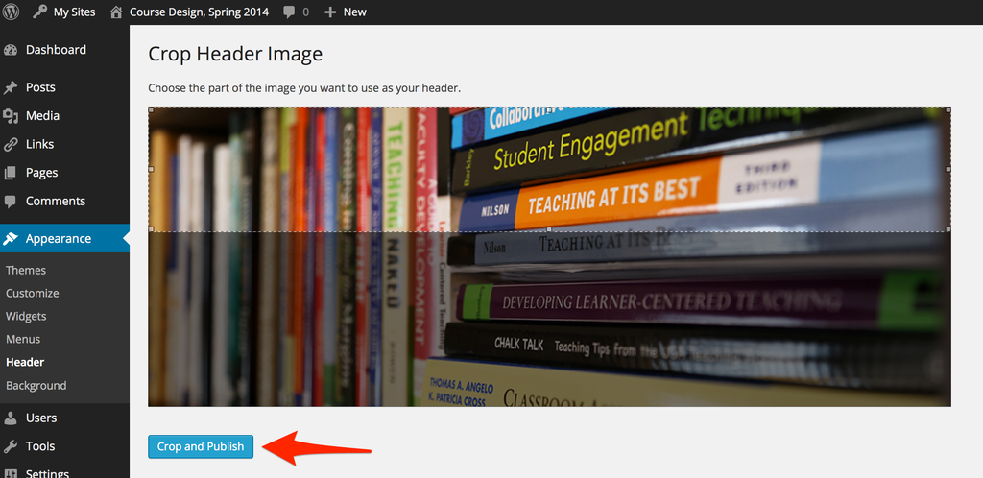Click the top-center crop selection handle
The image size is (983, 478).
[549, 109]
